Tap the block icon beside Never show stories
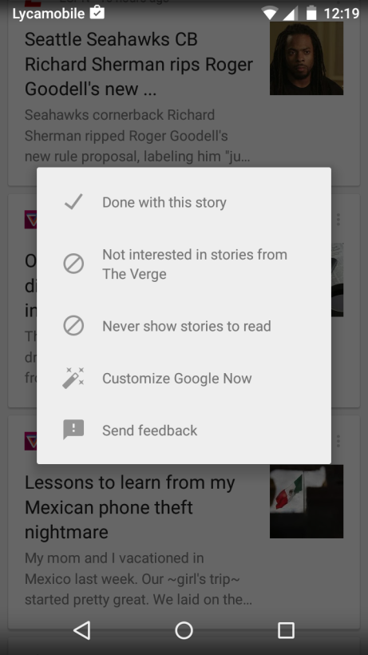368x655 pixels. (x=73, y=326)
